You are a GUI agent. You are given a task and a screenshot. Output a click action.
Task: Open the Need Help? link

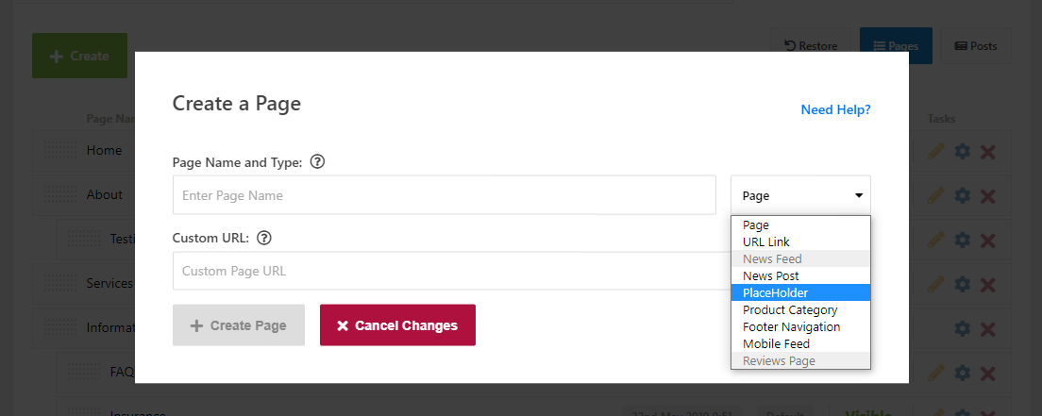click(835, 109)
